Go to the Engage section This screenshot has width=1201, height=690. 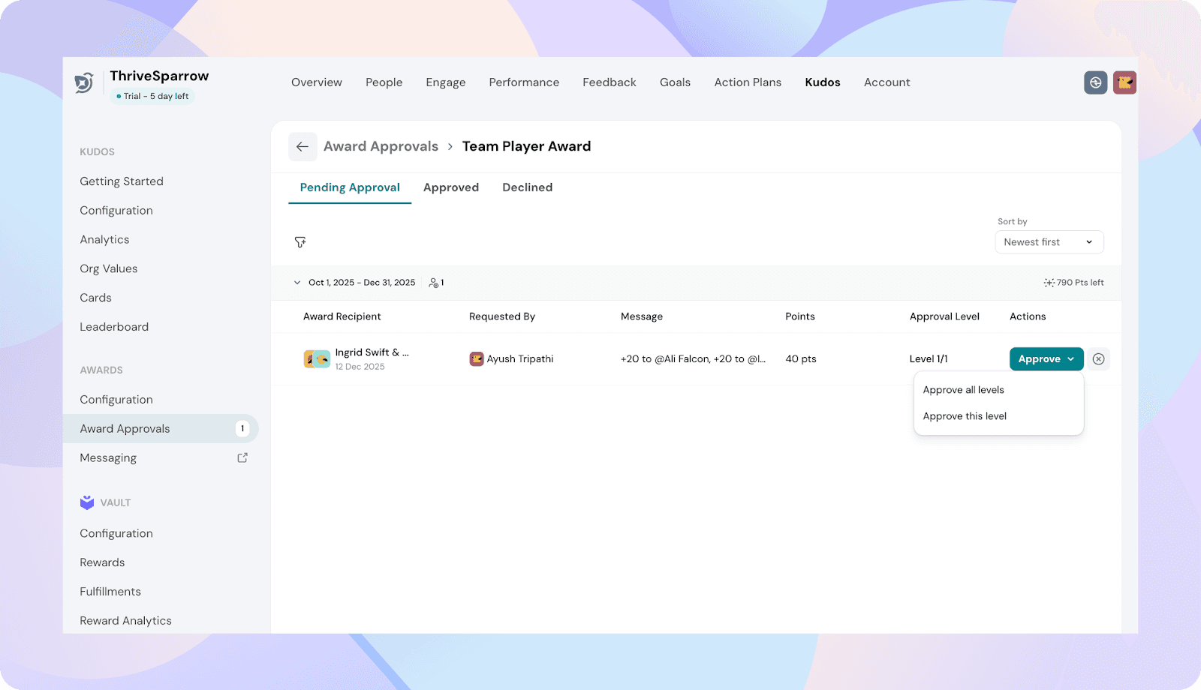click(446, 82)
